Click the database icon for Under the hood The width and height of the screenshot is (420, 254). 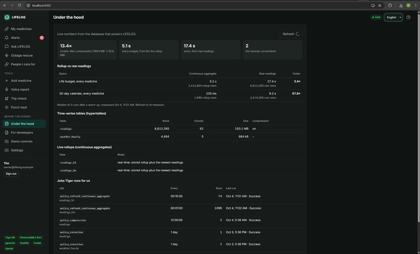point(6,124)
